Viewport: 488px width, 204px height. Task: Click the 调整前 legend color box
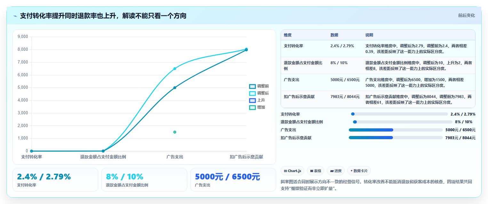(x=252, y=86)
